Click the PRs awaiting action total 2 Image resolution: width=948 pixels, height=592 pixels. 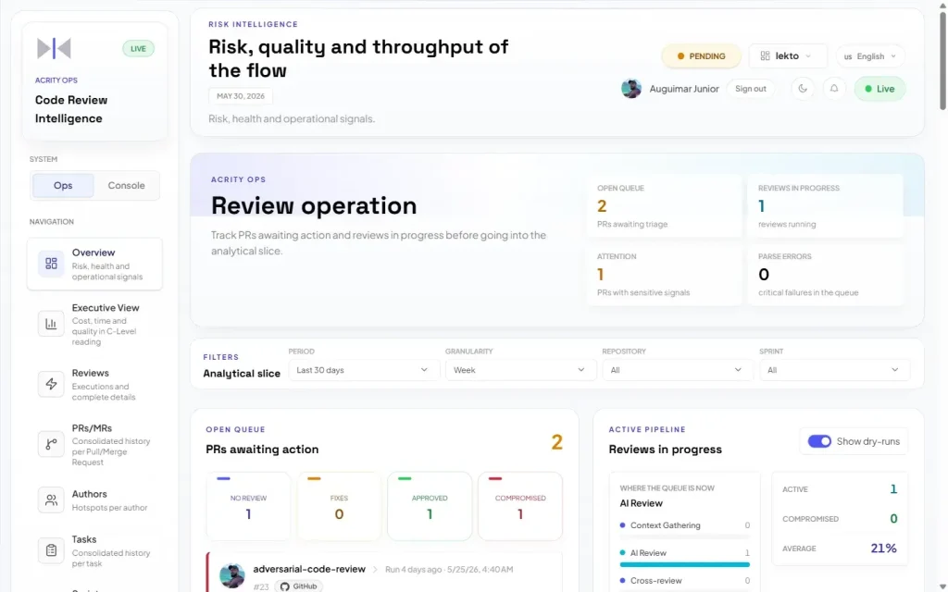click(556, 442)
